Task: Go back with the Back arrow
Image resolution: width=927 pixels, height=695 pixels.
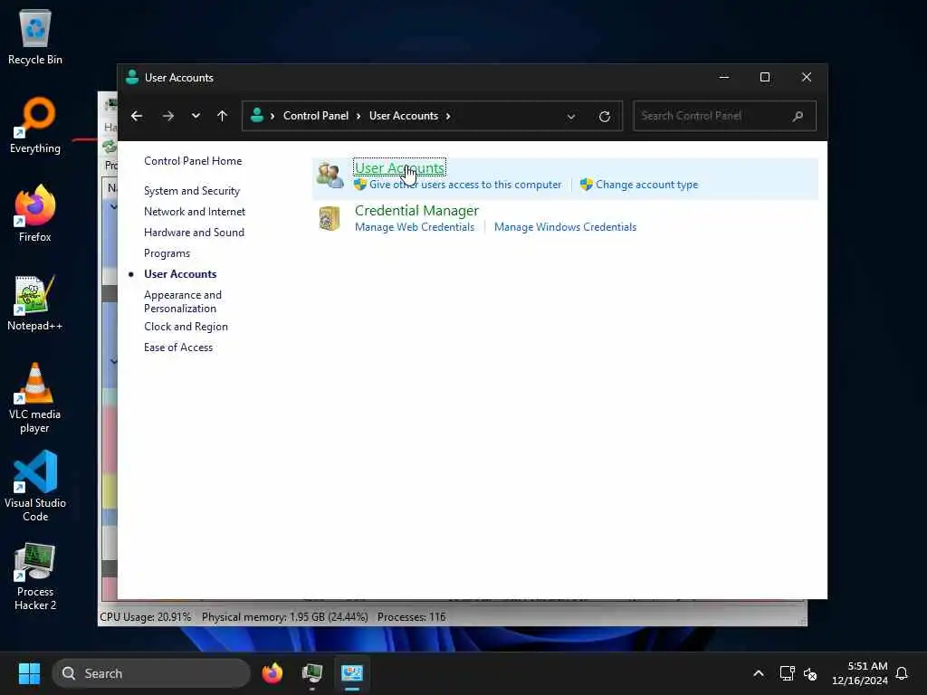Action: click(x=137, y=116)
